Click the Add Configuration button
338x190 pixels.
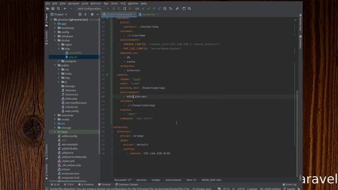[90, 8]
